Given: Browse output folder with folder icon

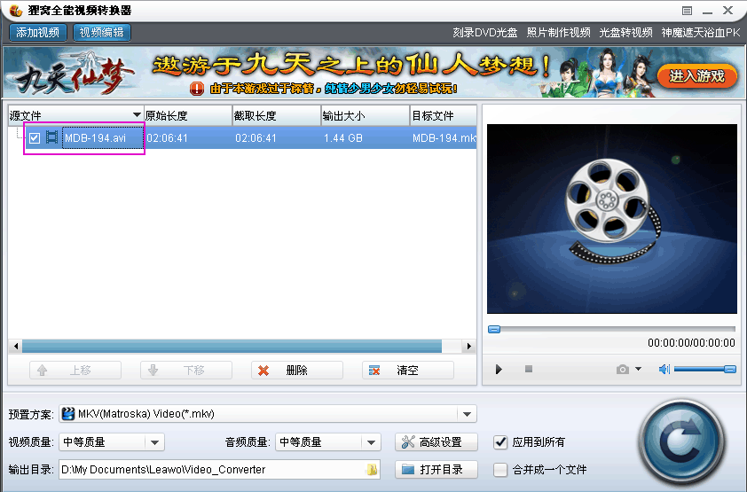Looking at the screenshot, I should (x=372, y=470).
